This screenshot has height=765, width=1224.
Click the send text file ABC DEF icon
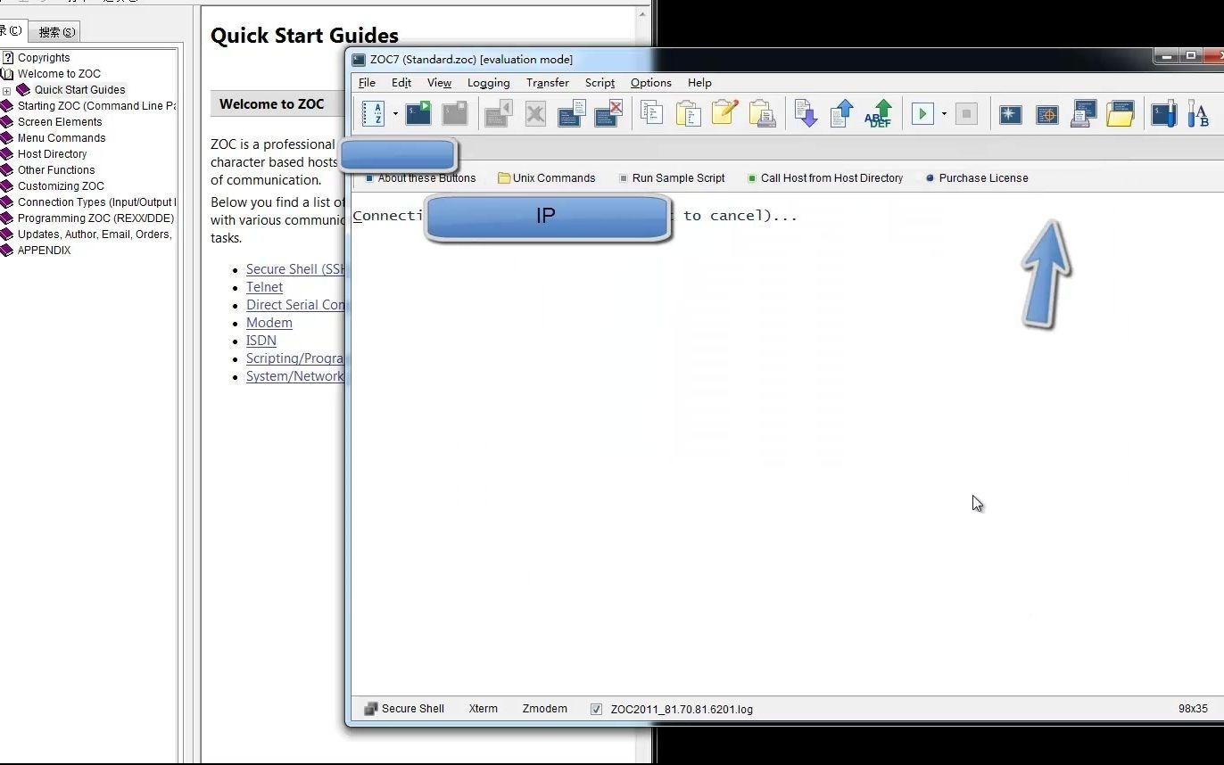[x=879, y=113]
